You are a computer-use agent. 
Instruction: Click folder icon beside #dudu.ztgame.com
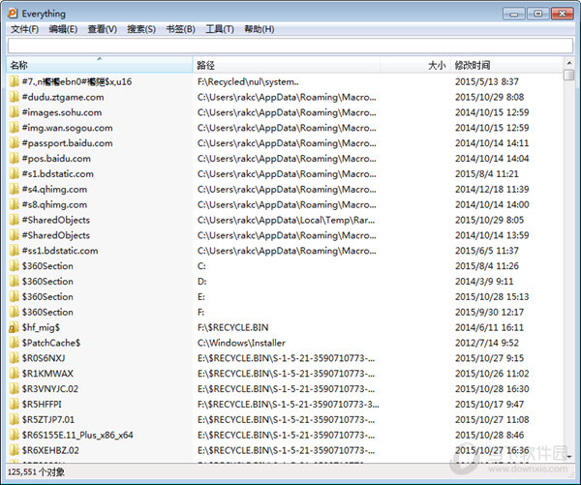(14, 97)
